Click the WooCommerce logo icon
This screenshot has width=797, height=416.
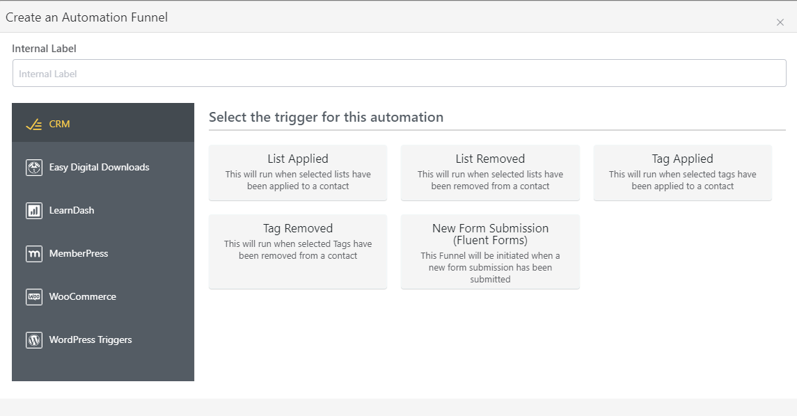33,296
